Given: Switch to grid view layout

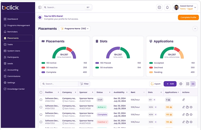Looking at the screenshot, I should coord(188,84).
